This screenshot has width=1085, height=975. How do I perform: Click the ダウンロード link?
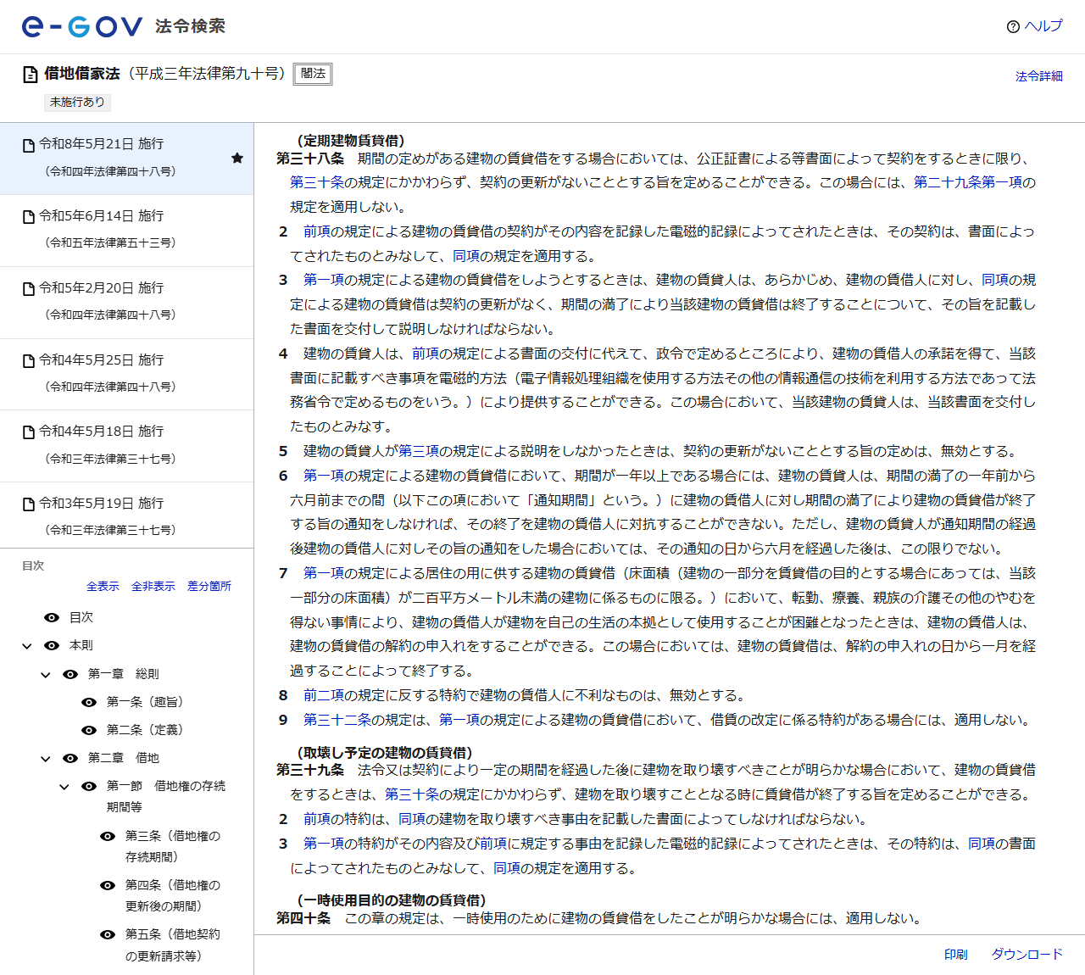[1027, 955]
